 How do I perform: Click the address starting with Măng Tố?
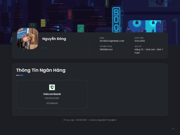pos(149,51)
